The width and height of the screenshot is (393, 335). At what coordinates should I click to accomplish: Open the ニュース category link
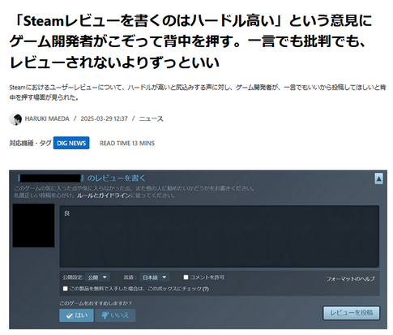151,118
